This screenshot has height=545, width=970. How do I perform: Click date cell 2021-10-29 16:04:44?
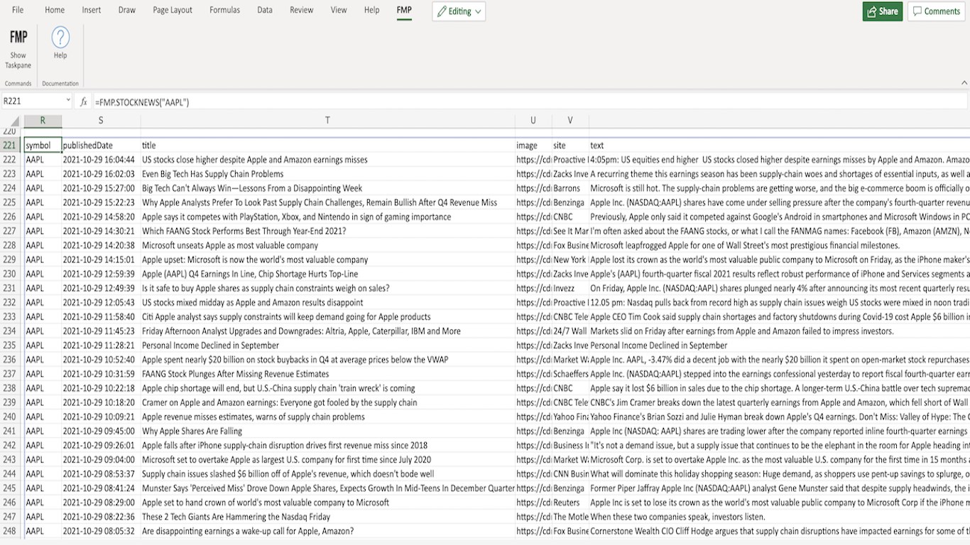(x=101, y=160)
